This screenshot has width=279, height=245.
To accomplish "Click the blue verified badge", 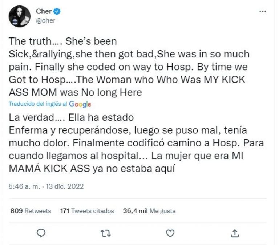I will [x=57, y=12].
